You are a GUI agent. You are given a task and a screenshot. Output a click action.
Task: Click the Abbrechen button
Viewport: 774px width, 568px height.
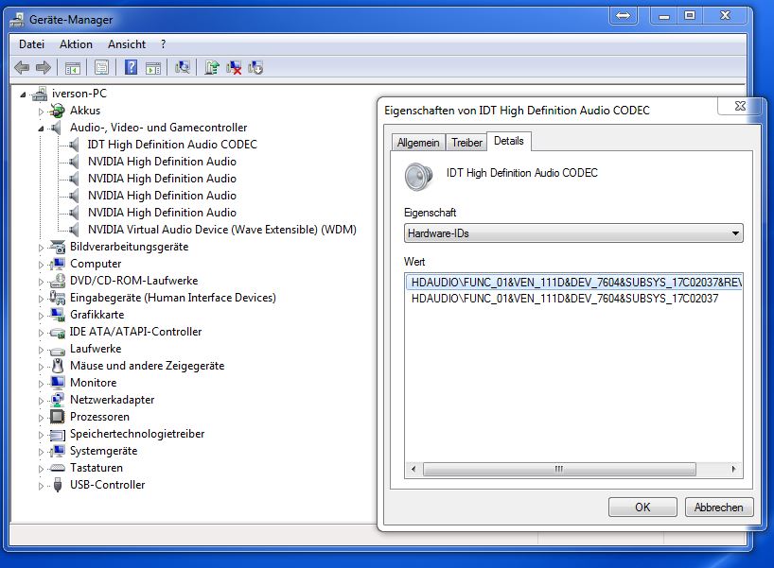[x=719, y=508]
